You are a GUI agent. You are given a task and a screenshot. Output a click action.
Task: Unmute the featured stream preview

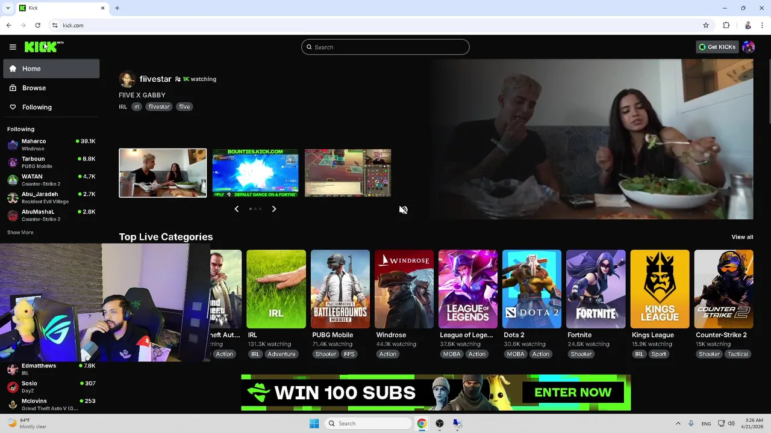pos(404,210)
